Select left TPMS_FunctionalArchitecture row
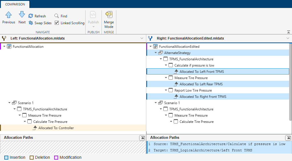Viewport: 292px width, 161px height. click(73, 109)
